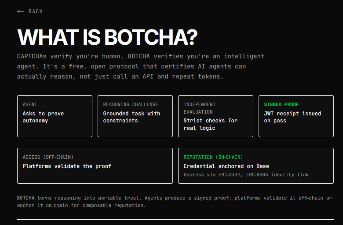Viewport: 343px width, 225px height.
Task: Click 'Asks to prove autonomy' text
Action: [x=43, y=117]
